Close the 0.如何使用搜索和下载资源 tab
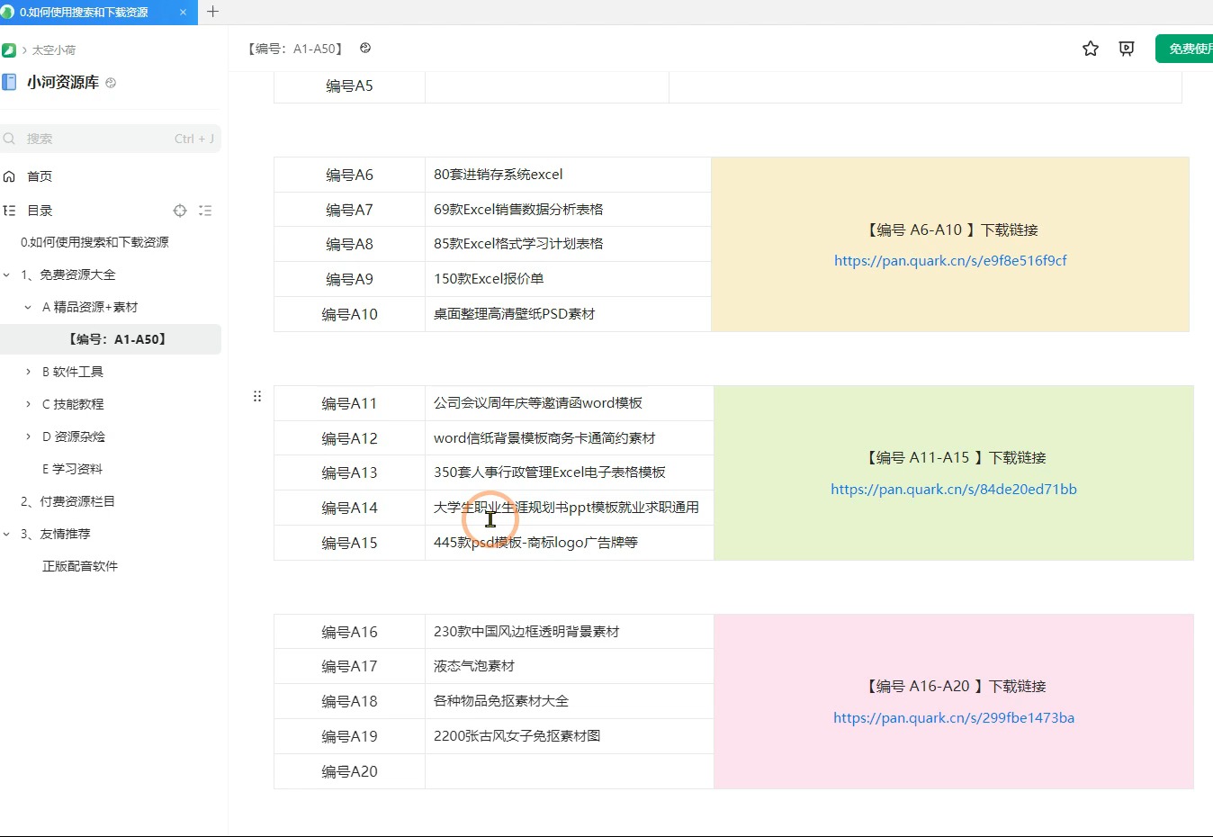The height and width of the screenshot is (837, 1213). coord(183,13)
